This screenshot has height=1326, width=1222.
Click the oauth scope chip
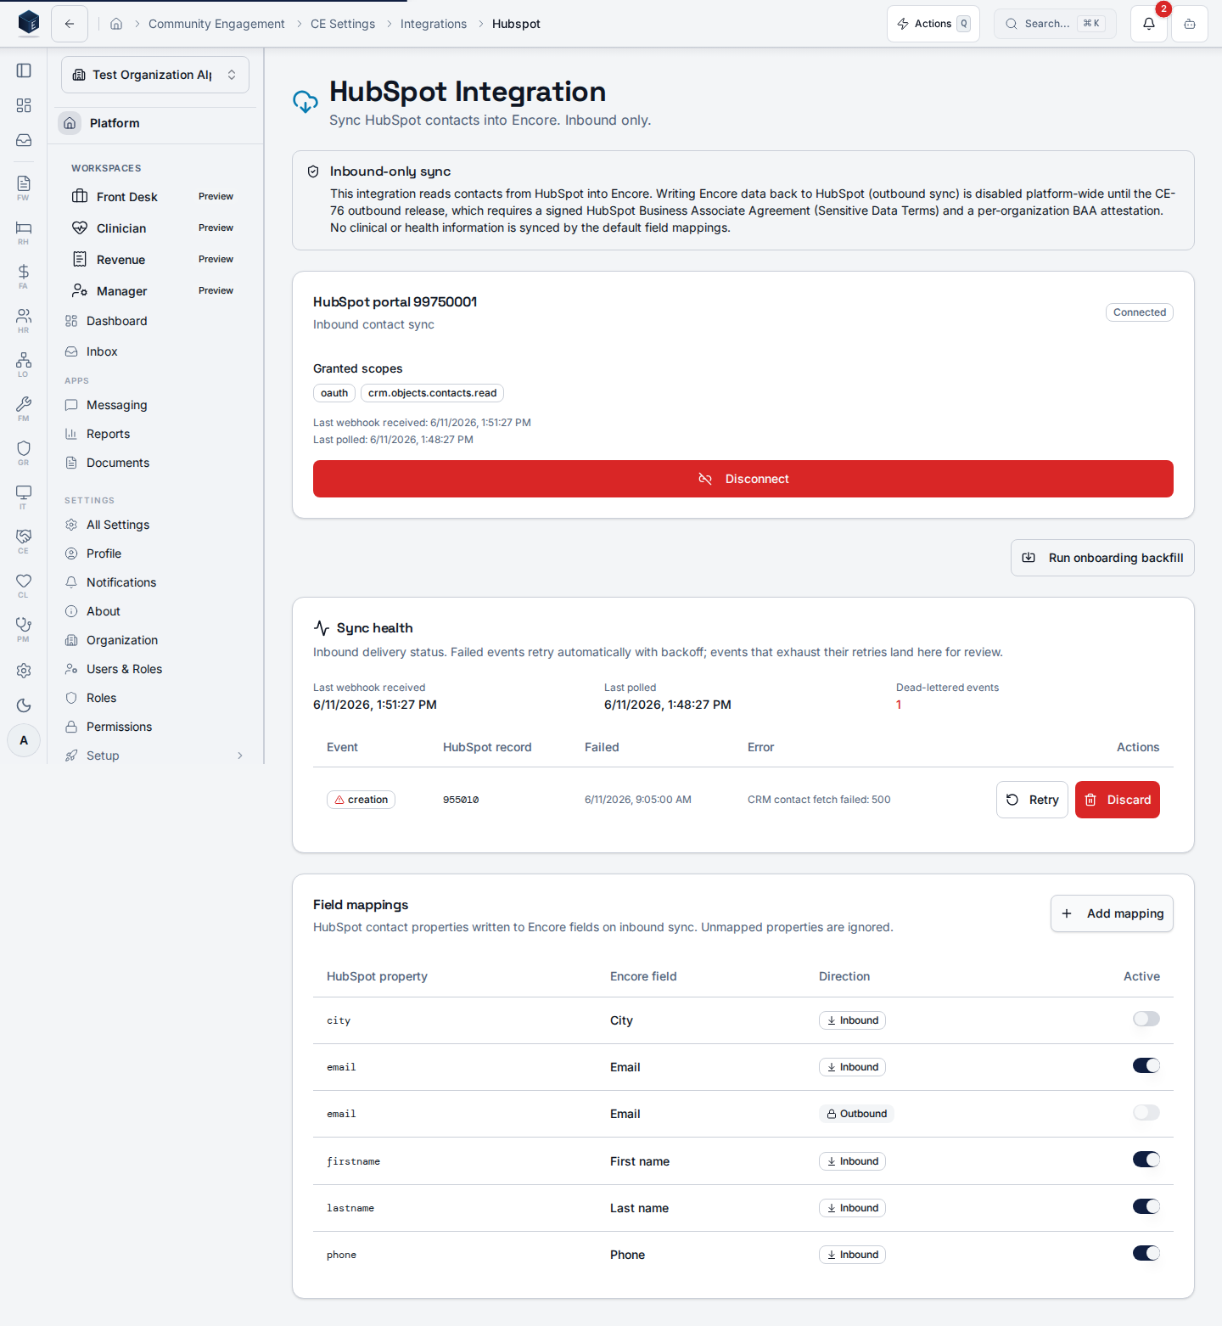(334, 393)
